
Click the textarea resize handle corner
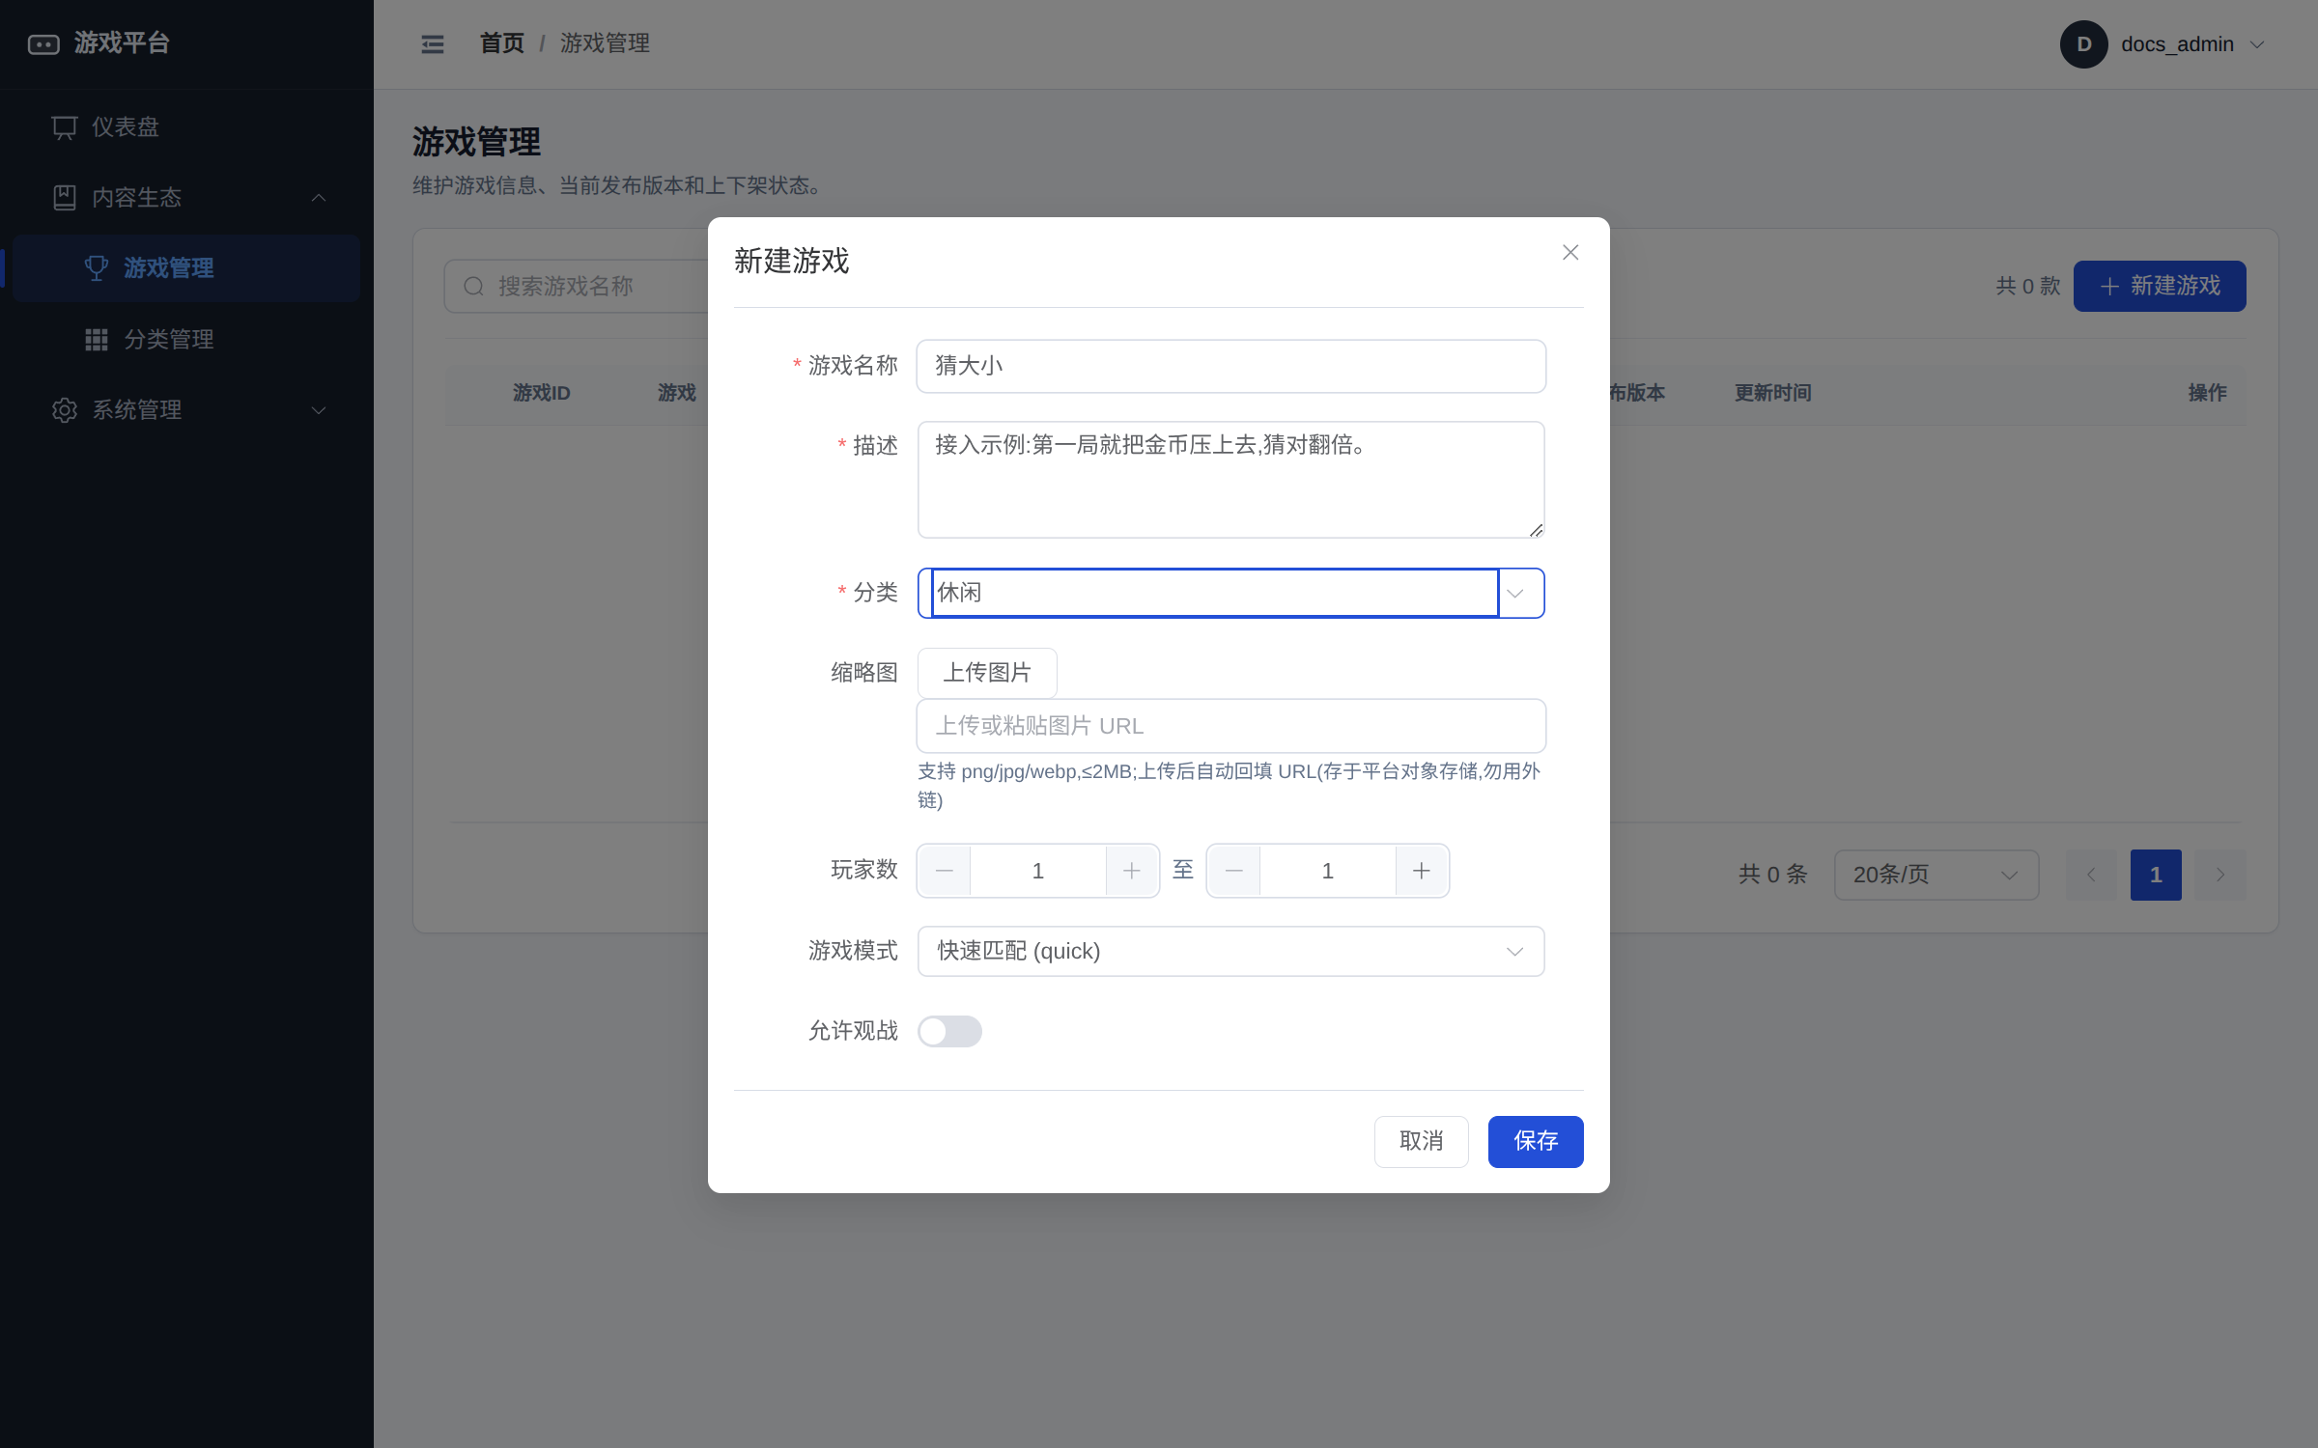pos(1536,530)
